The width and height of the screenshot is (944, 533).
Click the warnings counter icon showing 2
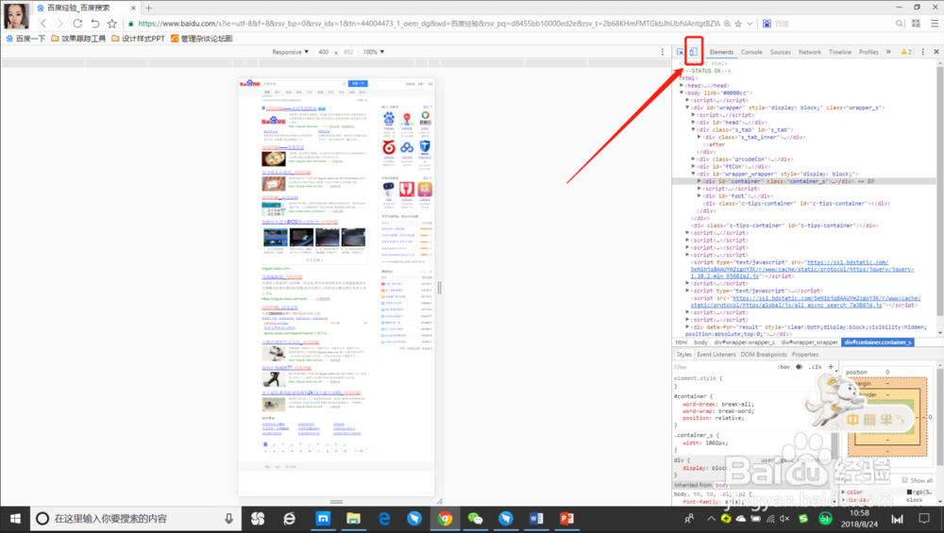click(906, 52)
